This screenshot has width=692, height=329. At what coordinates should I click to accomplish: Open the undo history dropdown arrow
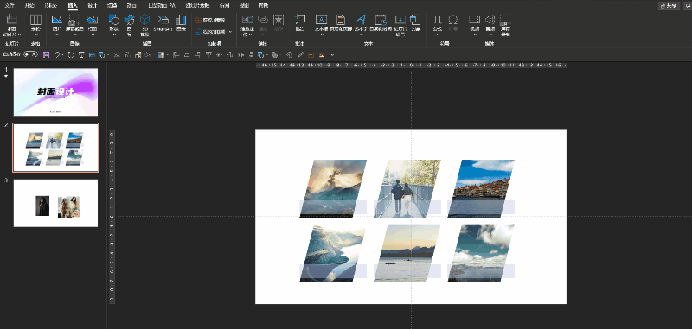pos(62,55)
